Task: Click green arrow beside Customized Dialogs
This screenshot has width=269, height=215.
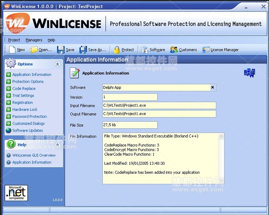Action: click(x=8, y=123)
